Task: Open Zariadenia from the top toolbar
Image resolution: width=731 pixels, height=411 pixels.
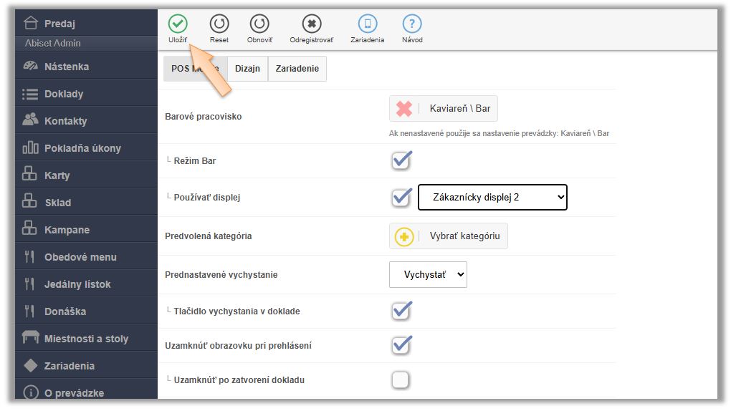Action: coord(367,24)
